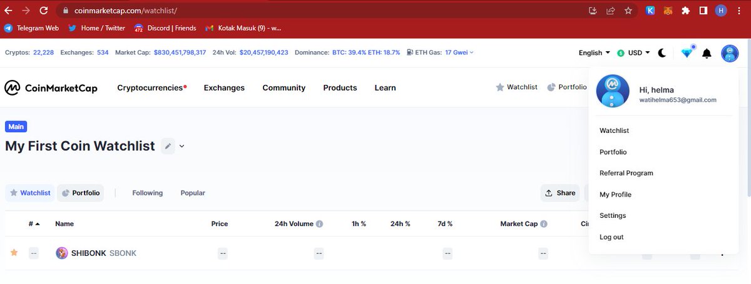751x284 pixels.
Task: Toggle the SHIBONK watchlist star
Action: [x=14, y=253]
